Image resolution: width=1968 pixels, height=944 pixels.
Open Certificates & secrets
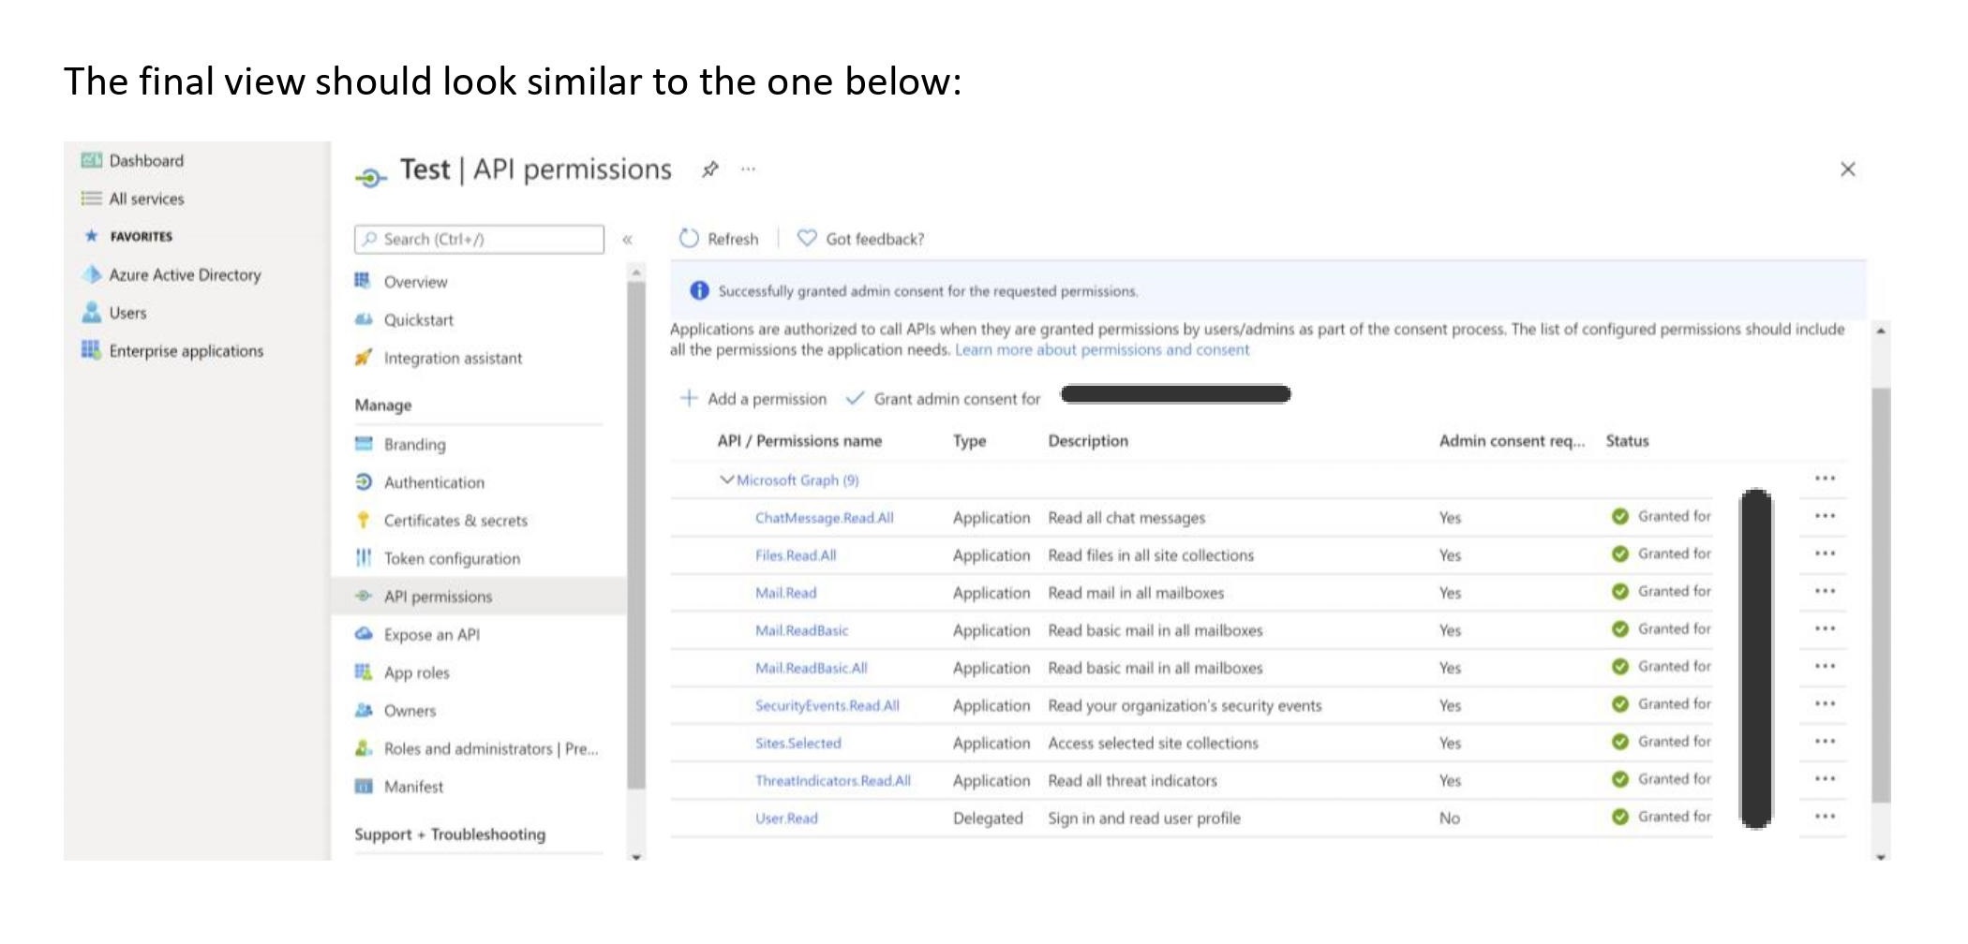455,521
